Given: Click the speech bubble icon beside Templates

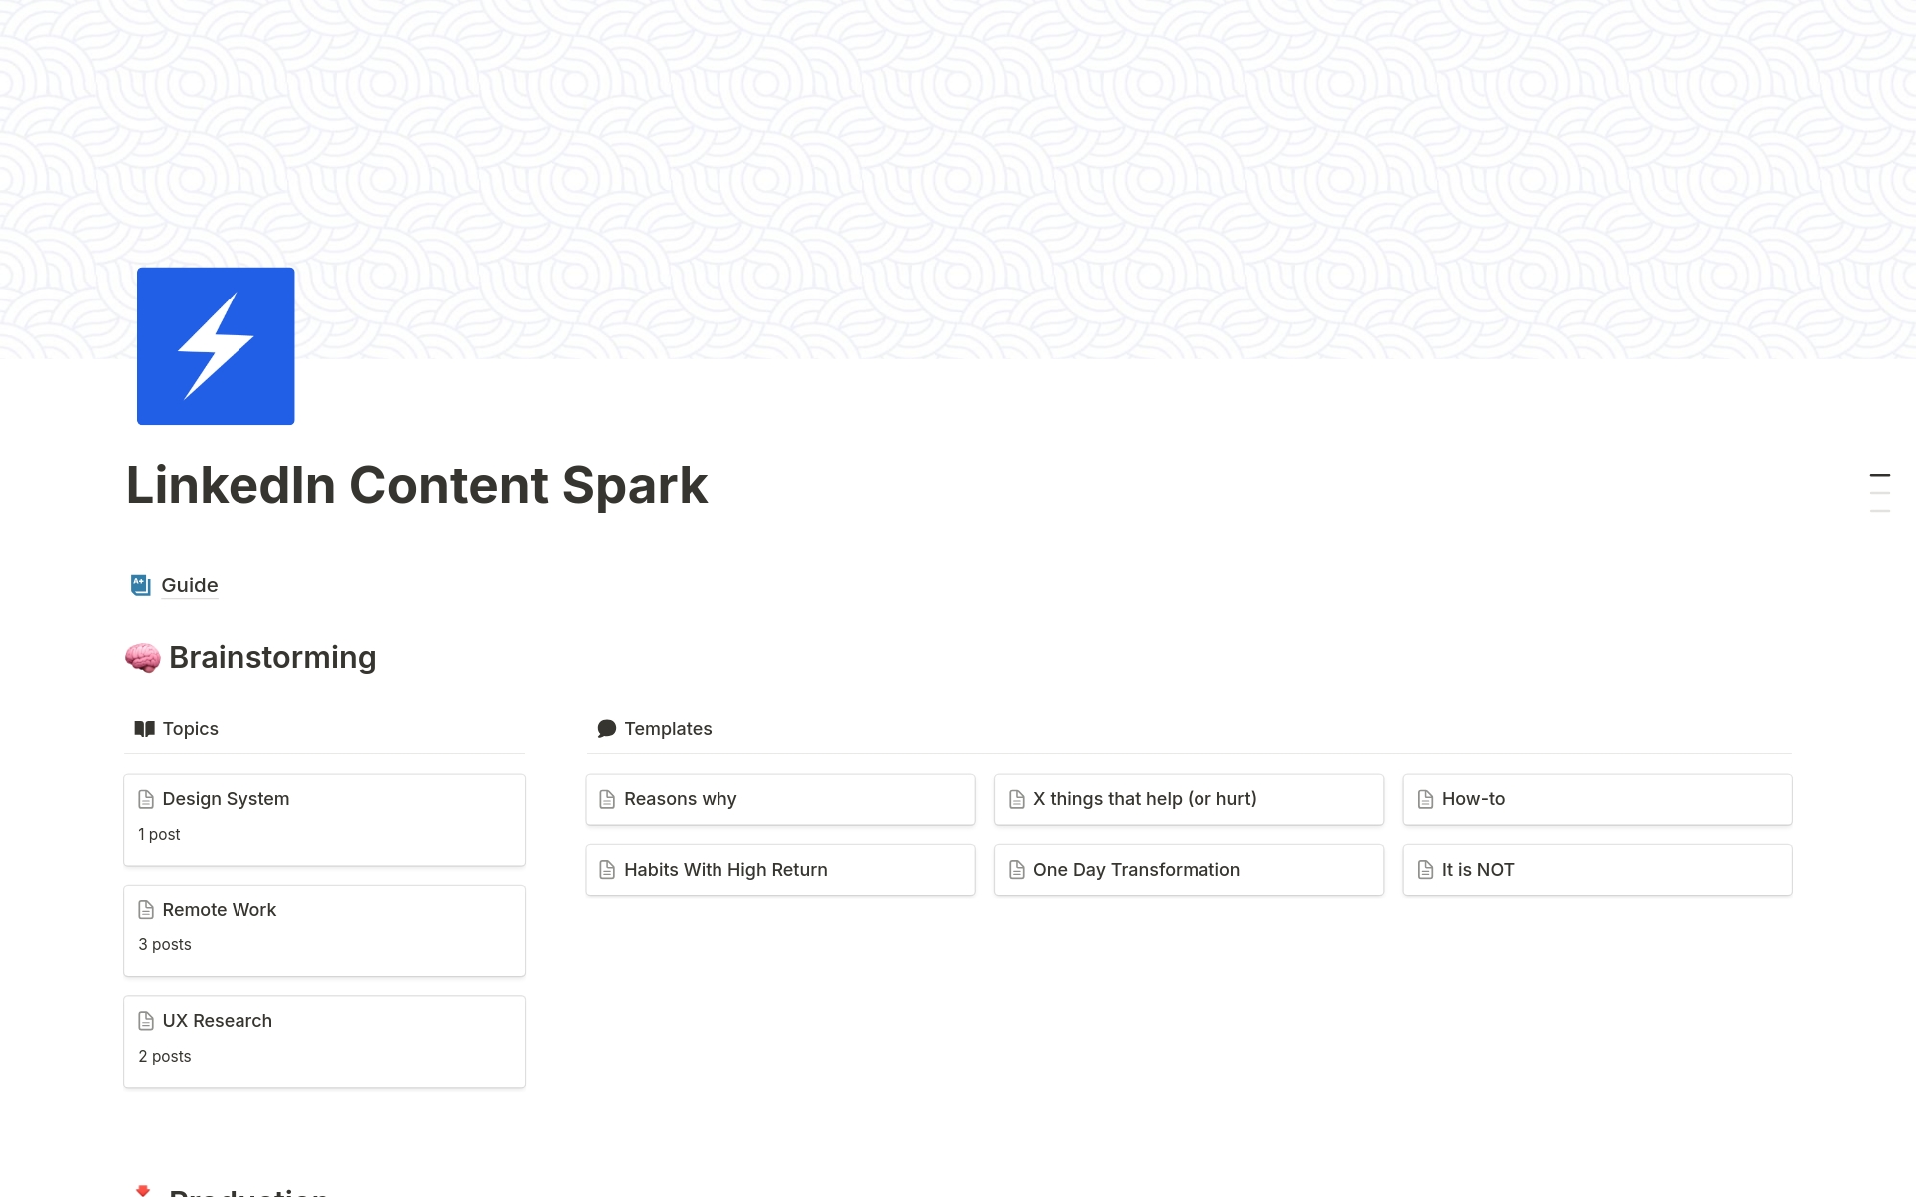Looking at the screenshot, I should 606,728.
